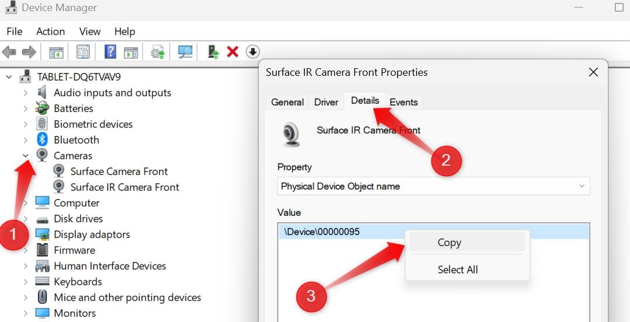Open the Action menu
The image size is (630, 322).
pos(50,32)
